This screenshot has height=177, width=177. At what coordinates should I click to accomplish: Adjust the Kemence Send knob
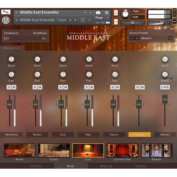[12, 59]
